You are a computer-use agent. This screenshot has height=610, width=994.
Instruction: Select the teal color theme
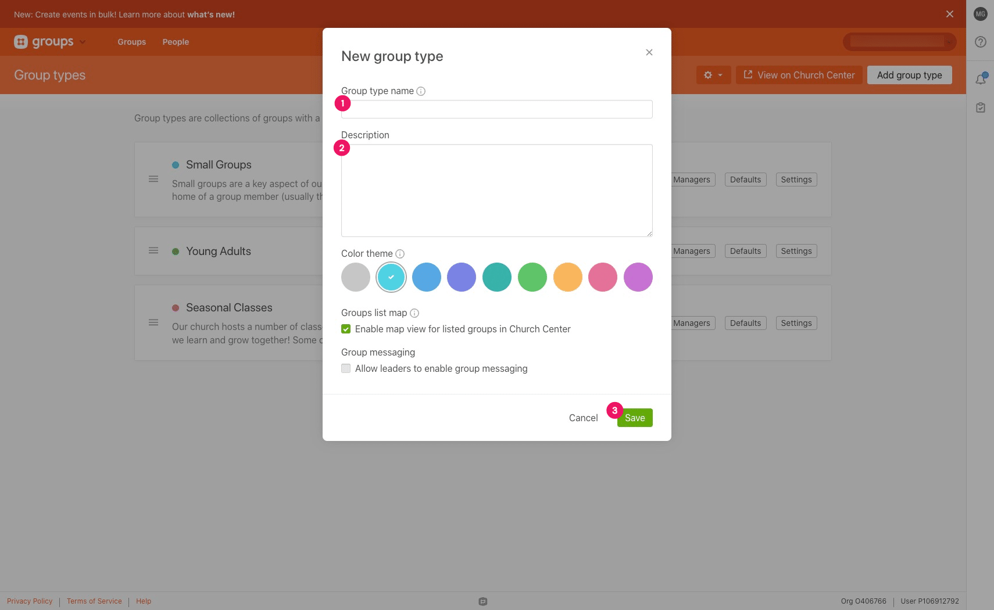(x=497, y=277)
